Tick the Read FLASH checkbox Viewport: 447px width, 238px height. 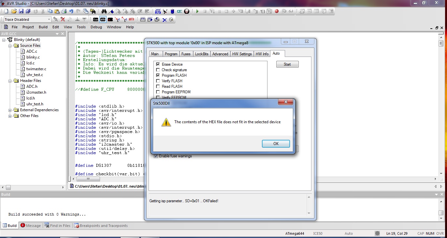(158, 86)
